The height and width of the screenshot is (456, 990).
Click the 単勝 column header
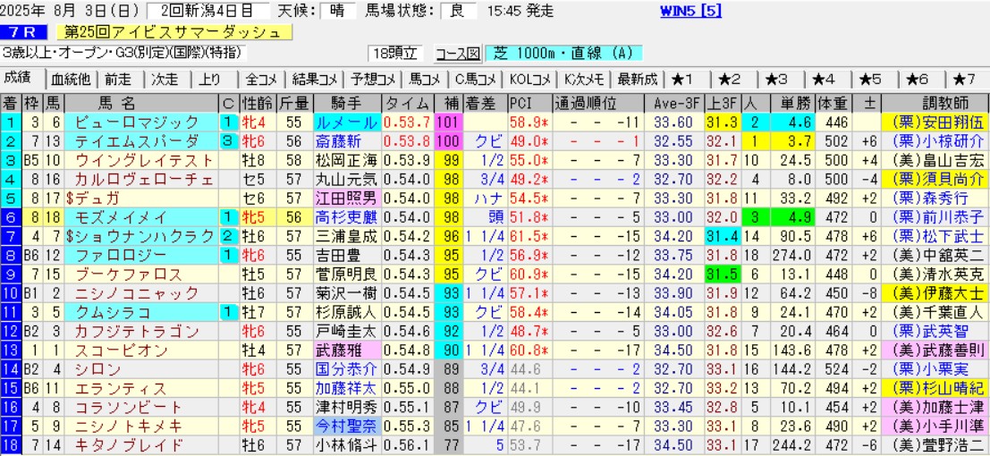792,101
